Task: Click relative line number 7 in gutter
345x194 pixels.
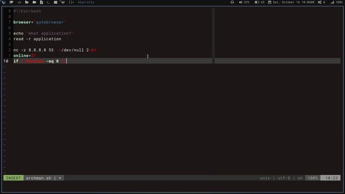Action: point(10,22)
